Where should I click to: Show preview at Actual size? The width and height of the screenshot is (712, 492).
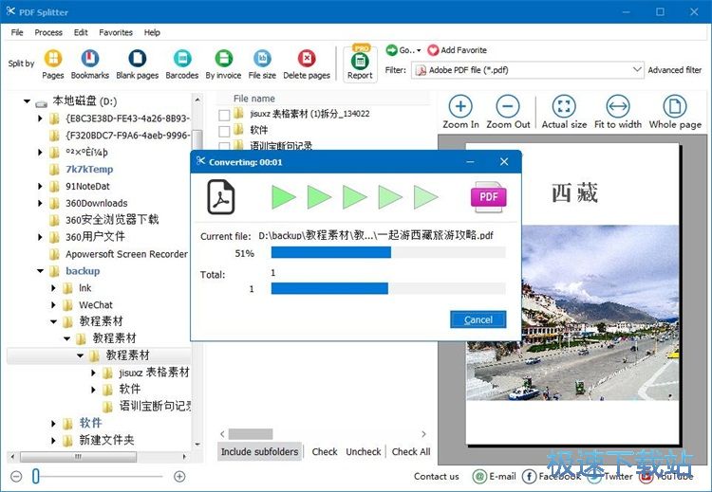[x=564, y=112]
